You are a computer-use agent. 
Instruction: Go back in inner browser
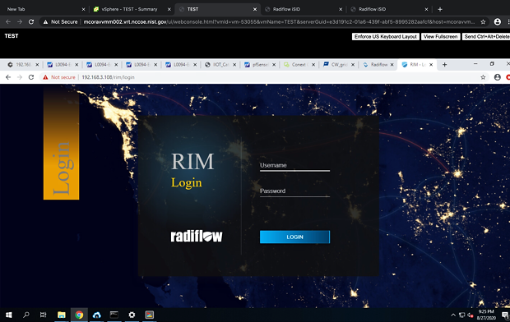click(x=8, y=77)
